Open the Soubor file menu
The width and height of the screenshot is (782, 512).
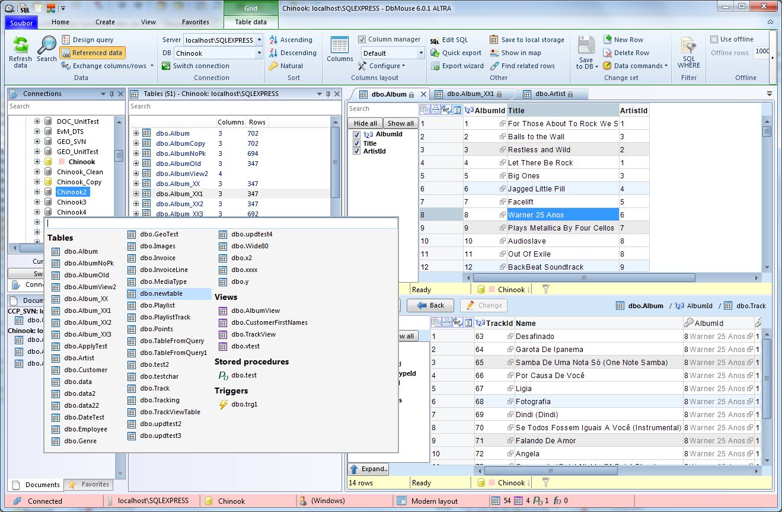(21, 22)
